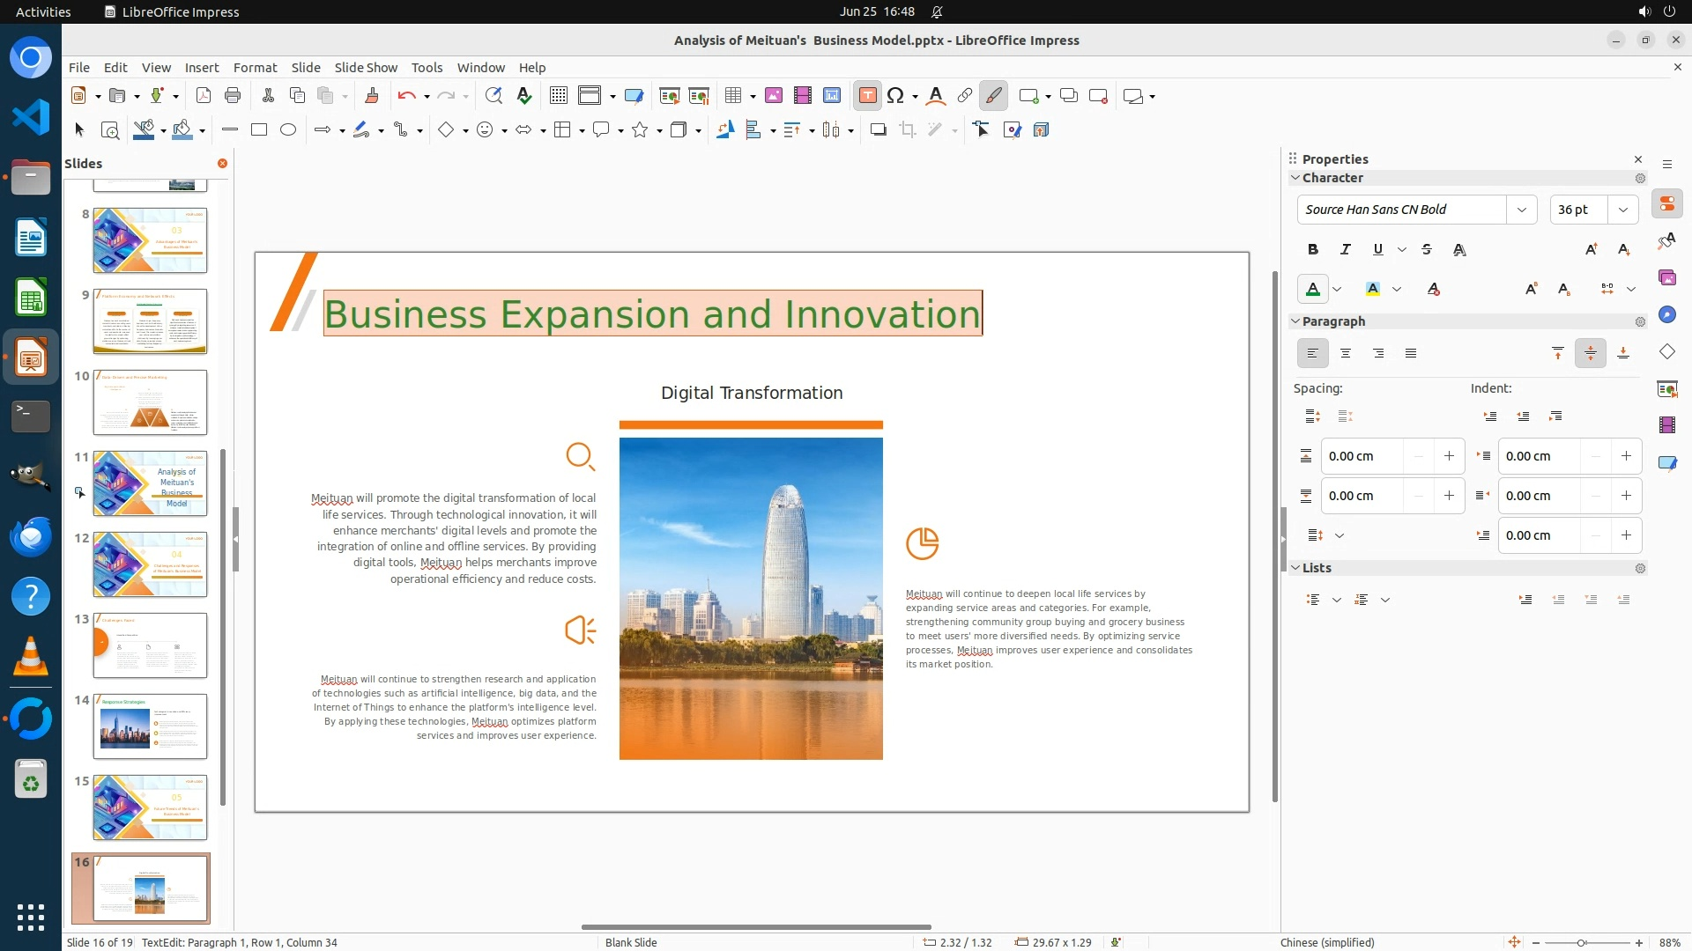
Task: Click the Display Grid icon
Action: (x=558, y=96)
